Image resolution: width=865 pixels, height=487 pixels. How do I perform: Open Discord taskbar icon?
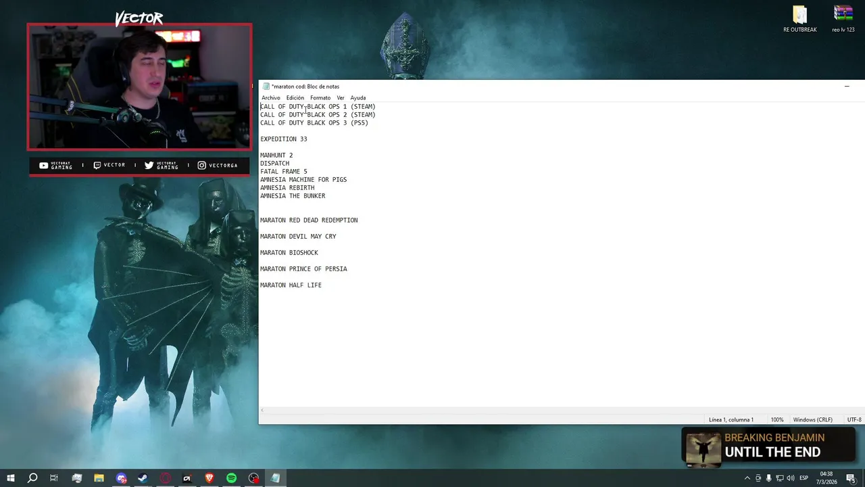(121, 478)
